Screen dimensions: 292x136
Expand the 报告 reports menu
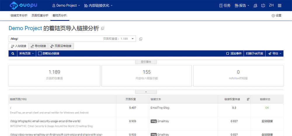click(242, 6)
